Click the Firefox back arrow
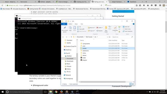The width and height of the screenshot is (167, 94). coord(2,5)
